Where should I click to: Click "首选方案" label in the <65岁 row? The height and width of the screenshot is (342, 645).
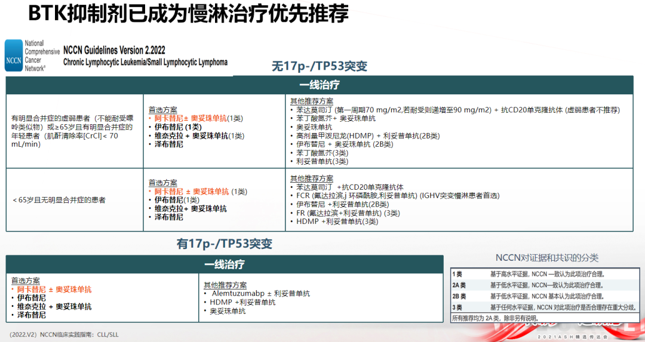163,183
